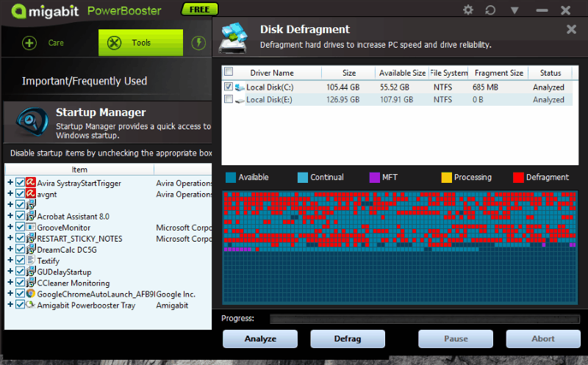Click the Google Chrome icon in list

tap(31, 294)
